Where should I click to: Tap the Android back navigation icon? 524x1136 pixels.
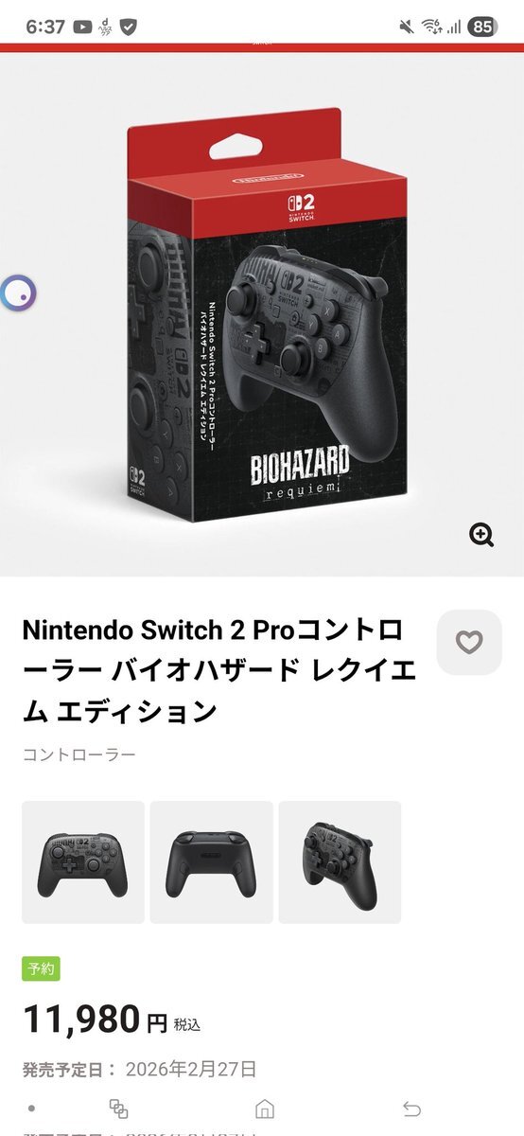pyautogui.click(x=411, y=1109)
